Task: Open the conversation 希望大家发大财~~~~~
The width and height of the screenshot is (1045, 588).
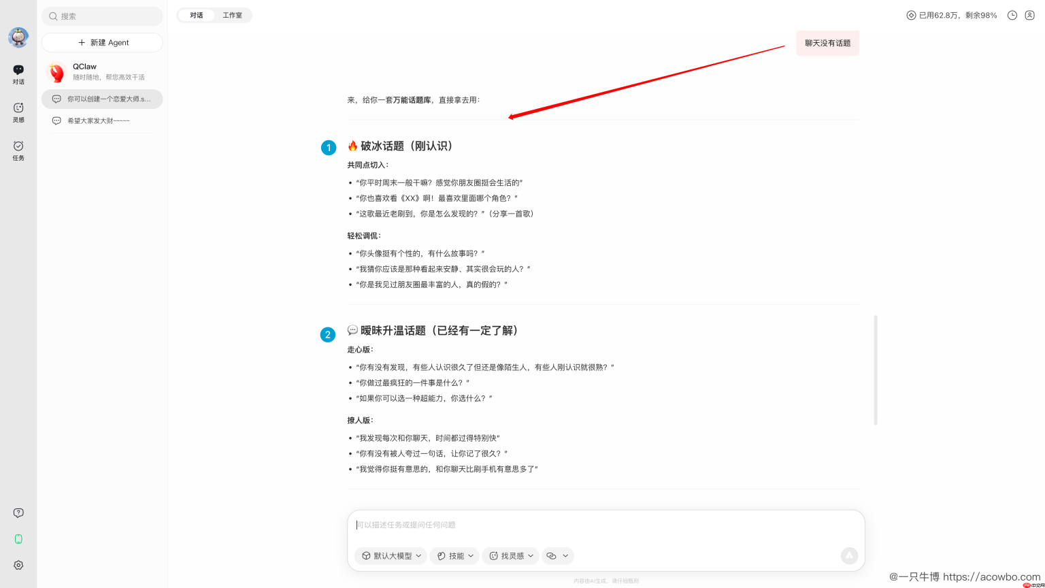Action: point(102,121)
